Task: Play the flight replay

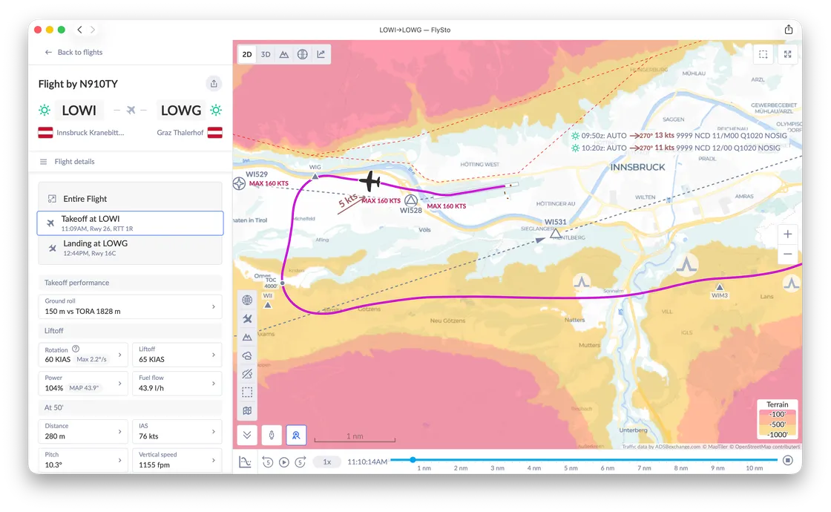Action: pos(284,462)
